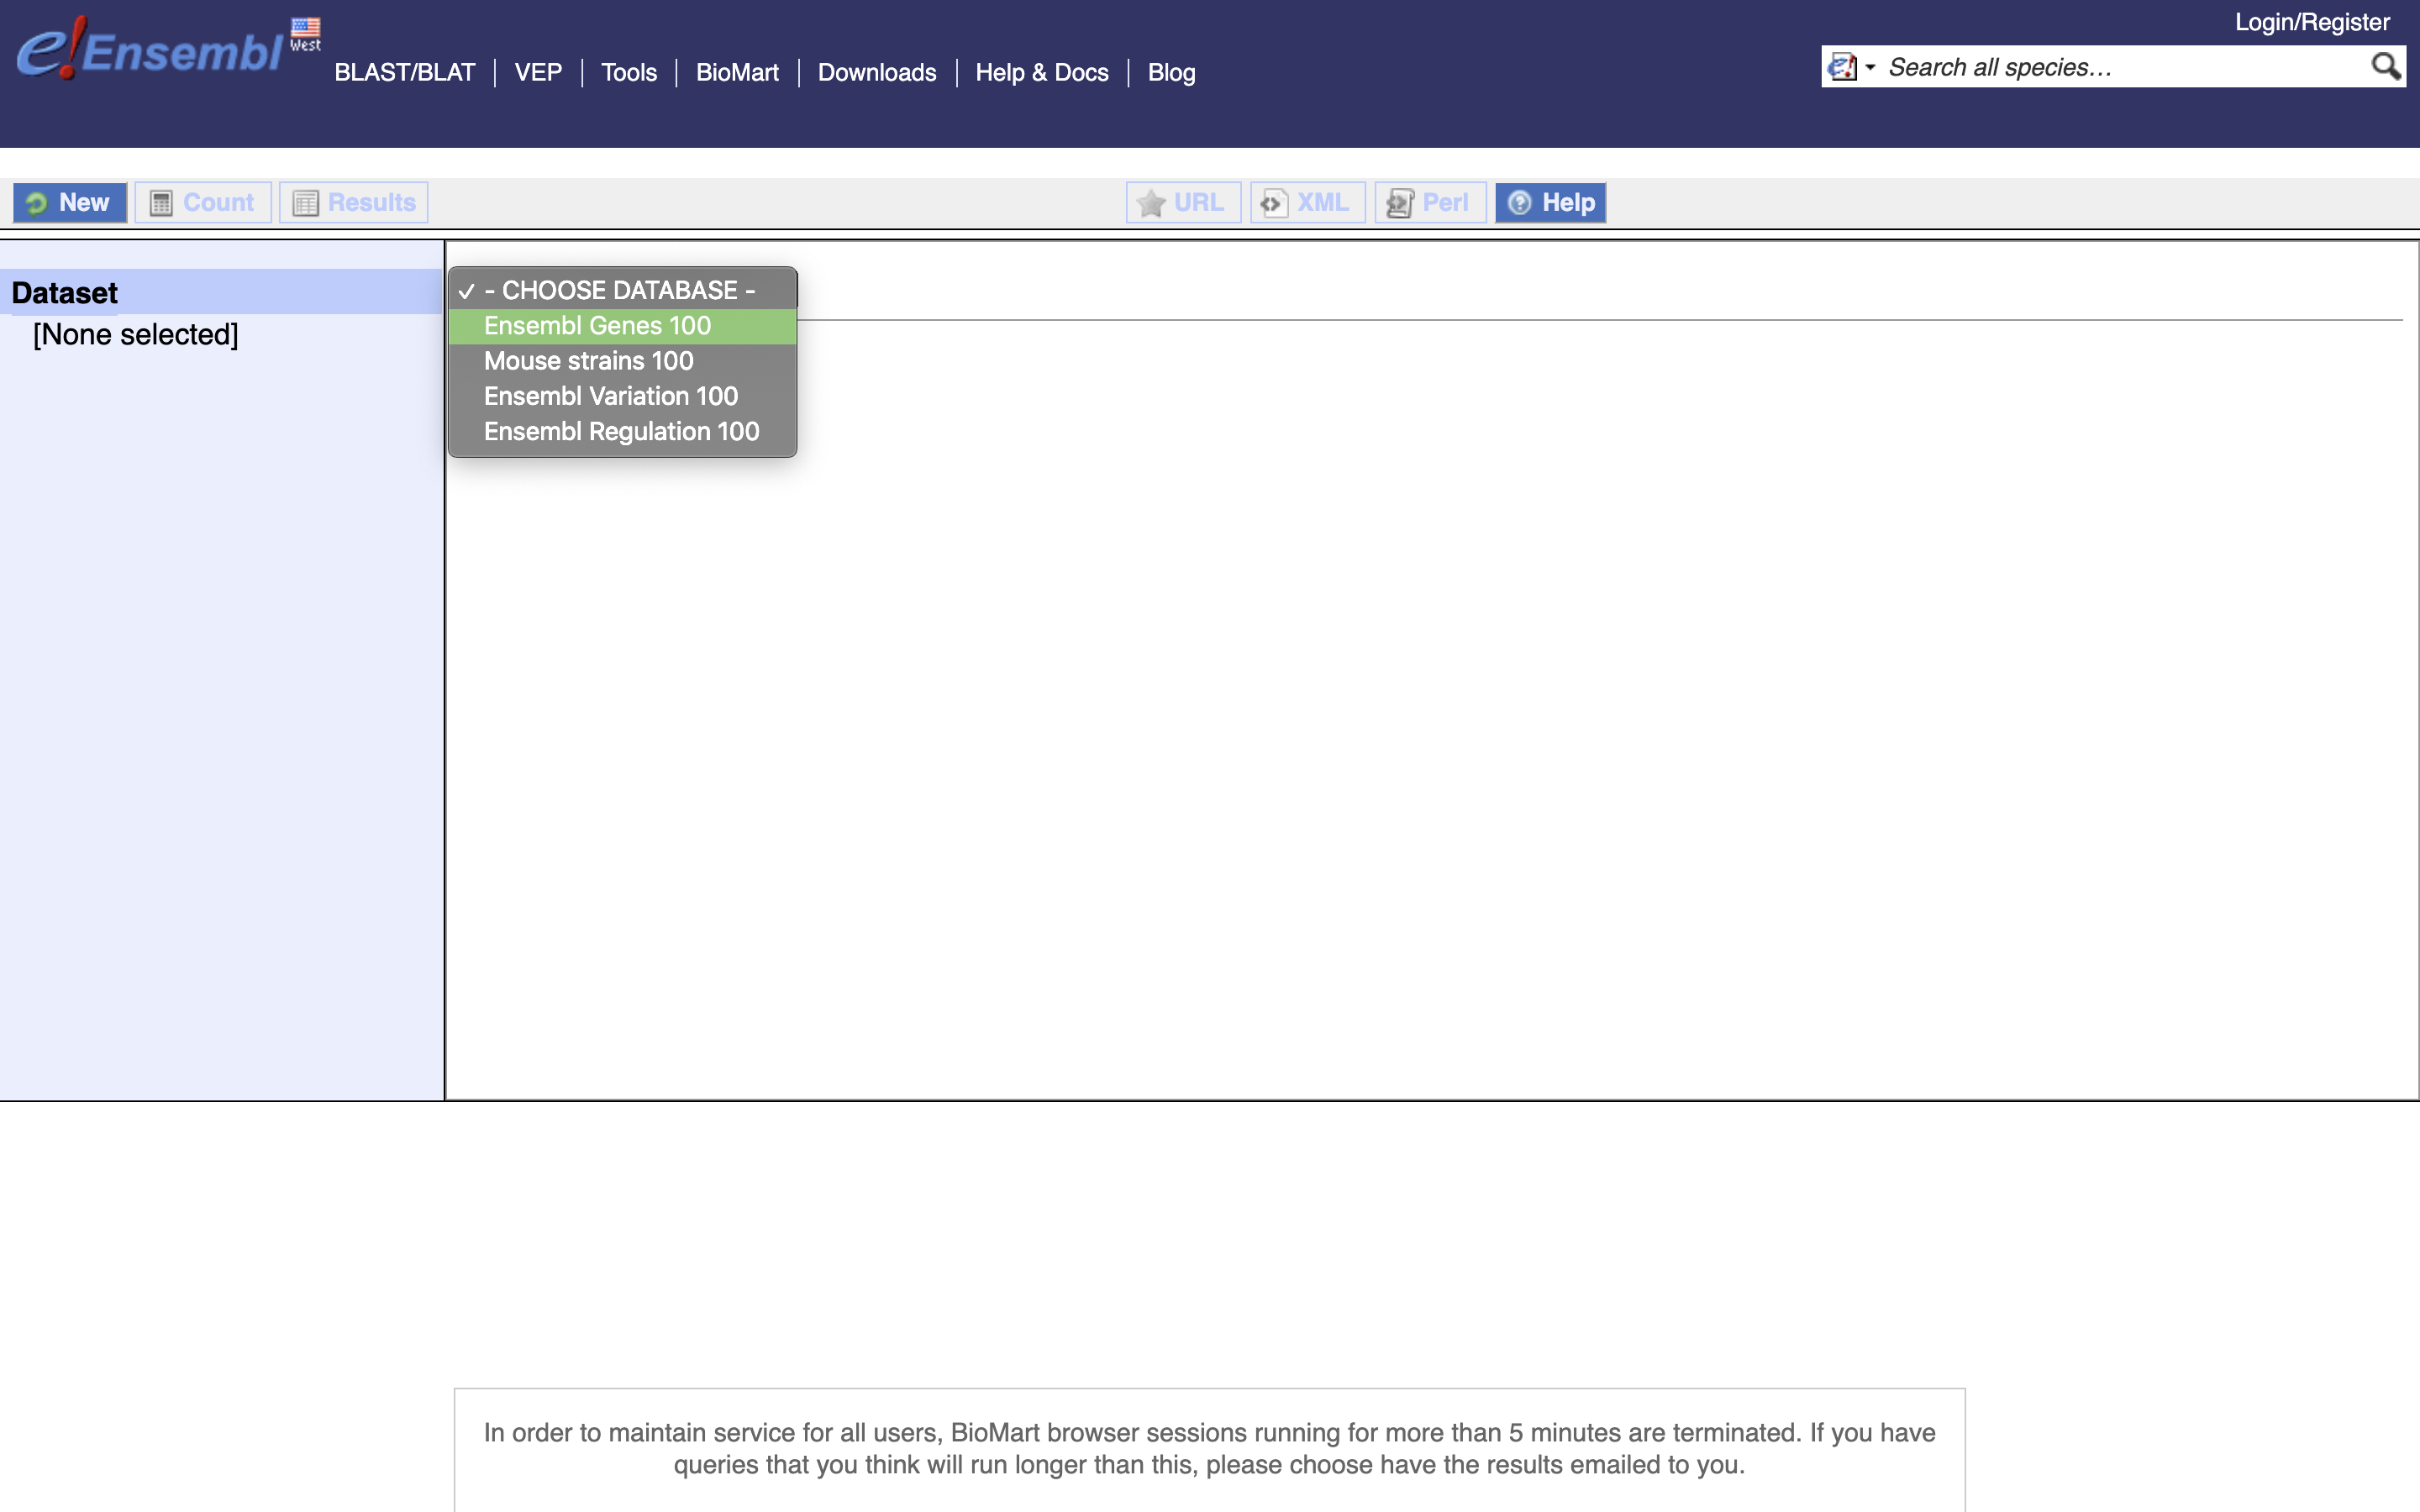Click the magnifying glass search icon
This screenshot has height=1512, width=2420.
click(2386, 66)
